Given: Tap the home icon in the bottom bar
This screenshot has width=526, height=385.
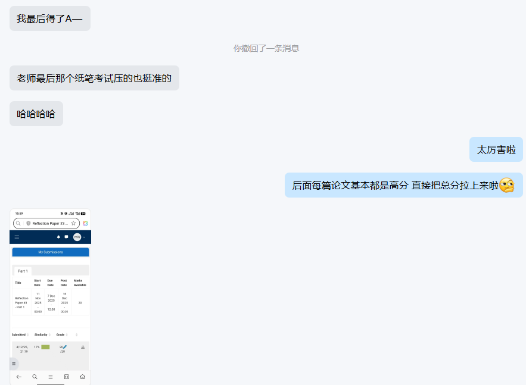Looking at the screenshot, I should [82, 377].
